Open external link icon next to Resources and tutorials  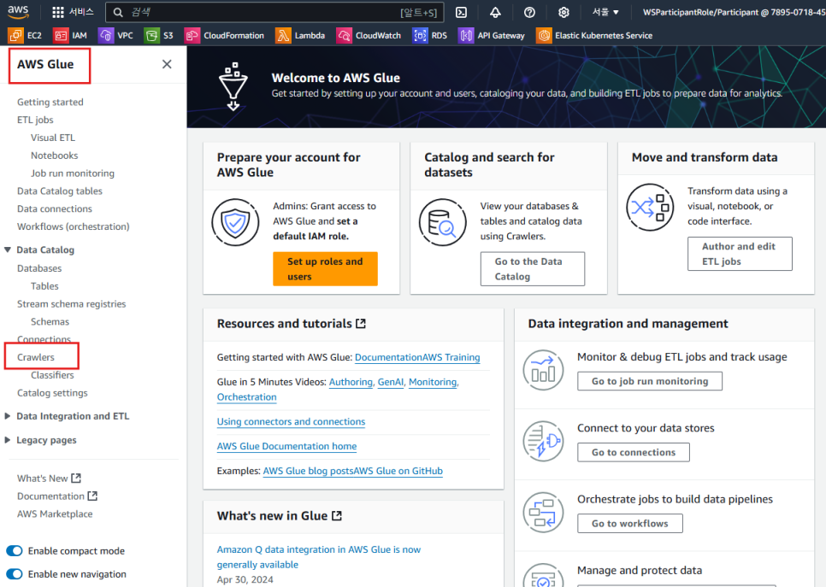(361, 323)
